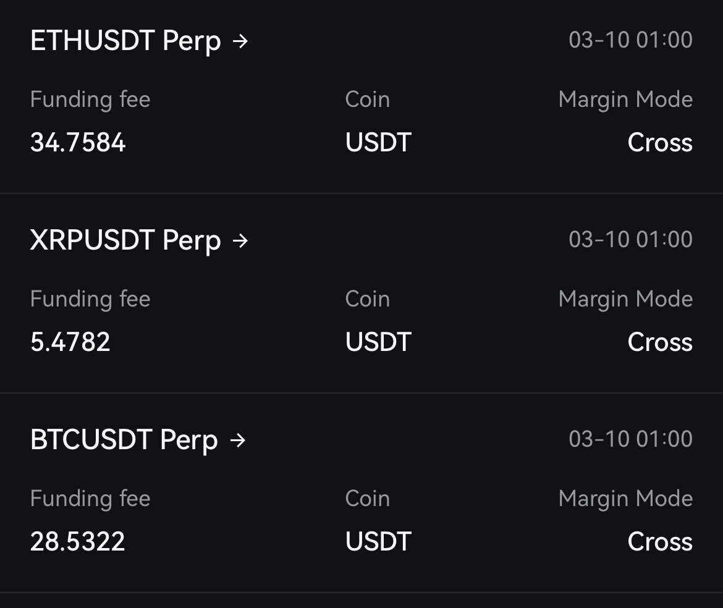The height and width of the screenshot is (608, 723).
Task: Select the XRPUSDT funding fee value 5.4782
Action: coord(70,342)
